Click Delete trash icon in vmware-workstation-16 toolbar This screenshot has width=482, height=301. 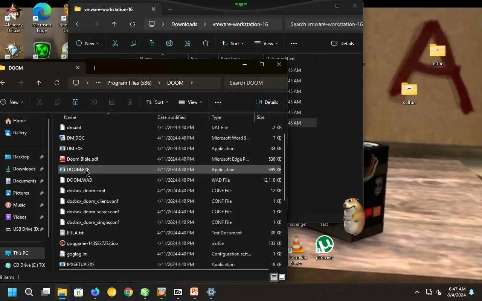click(x=206, y=43)
